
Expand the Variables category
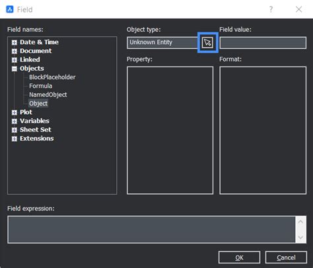click(15, 121)
